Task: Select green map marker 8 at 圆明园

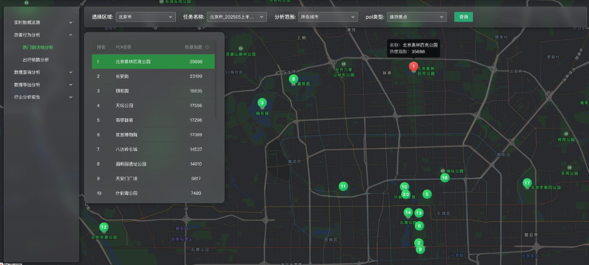Action: point(293,79)
